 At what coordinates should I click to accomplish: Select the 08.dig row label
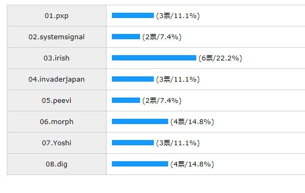57,164
